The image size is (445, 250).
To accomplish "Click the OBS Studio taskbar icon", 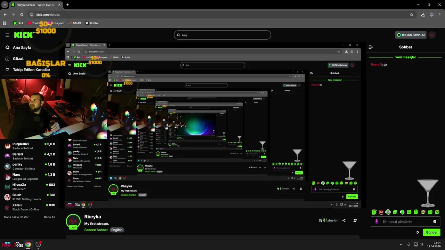I will [38, 244].
